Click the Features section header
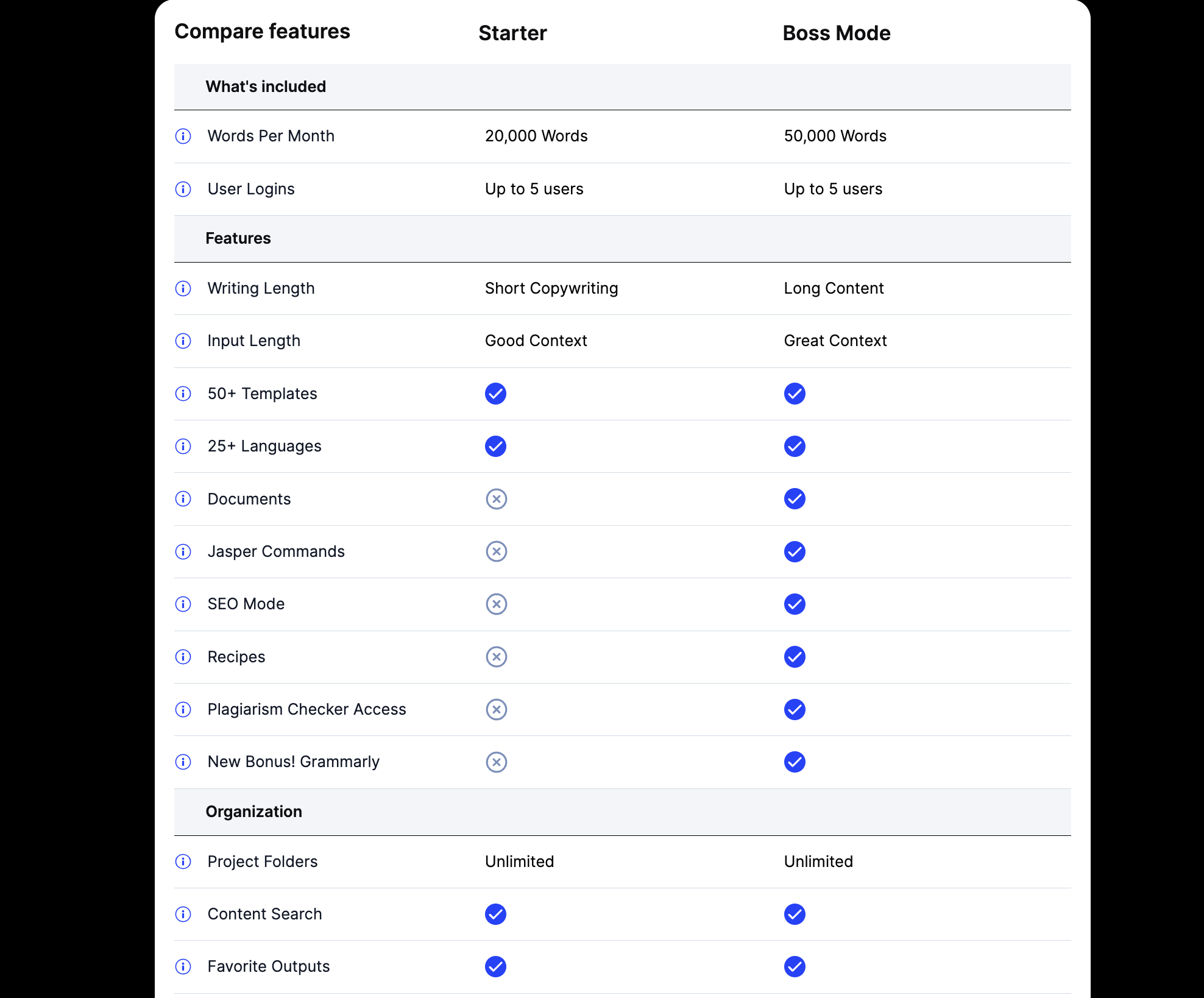1204x998 pixels. (238, 238)
